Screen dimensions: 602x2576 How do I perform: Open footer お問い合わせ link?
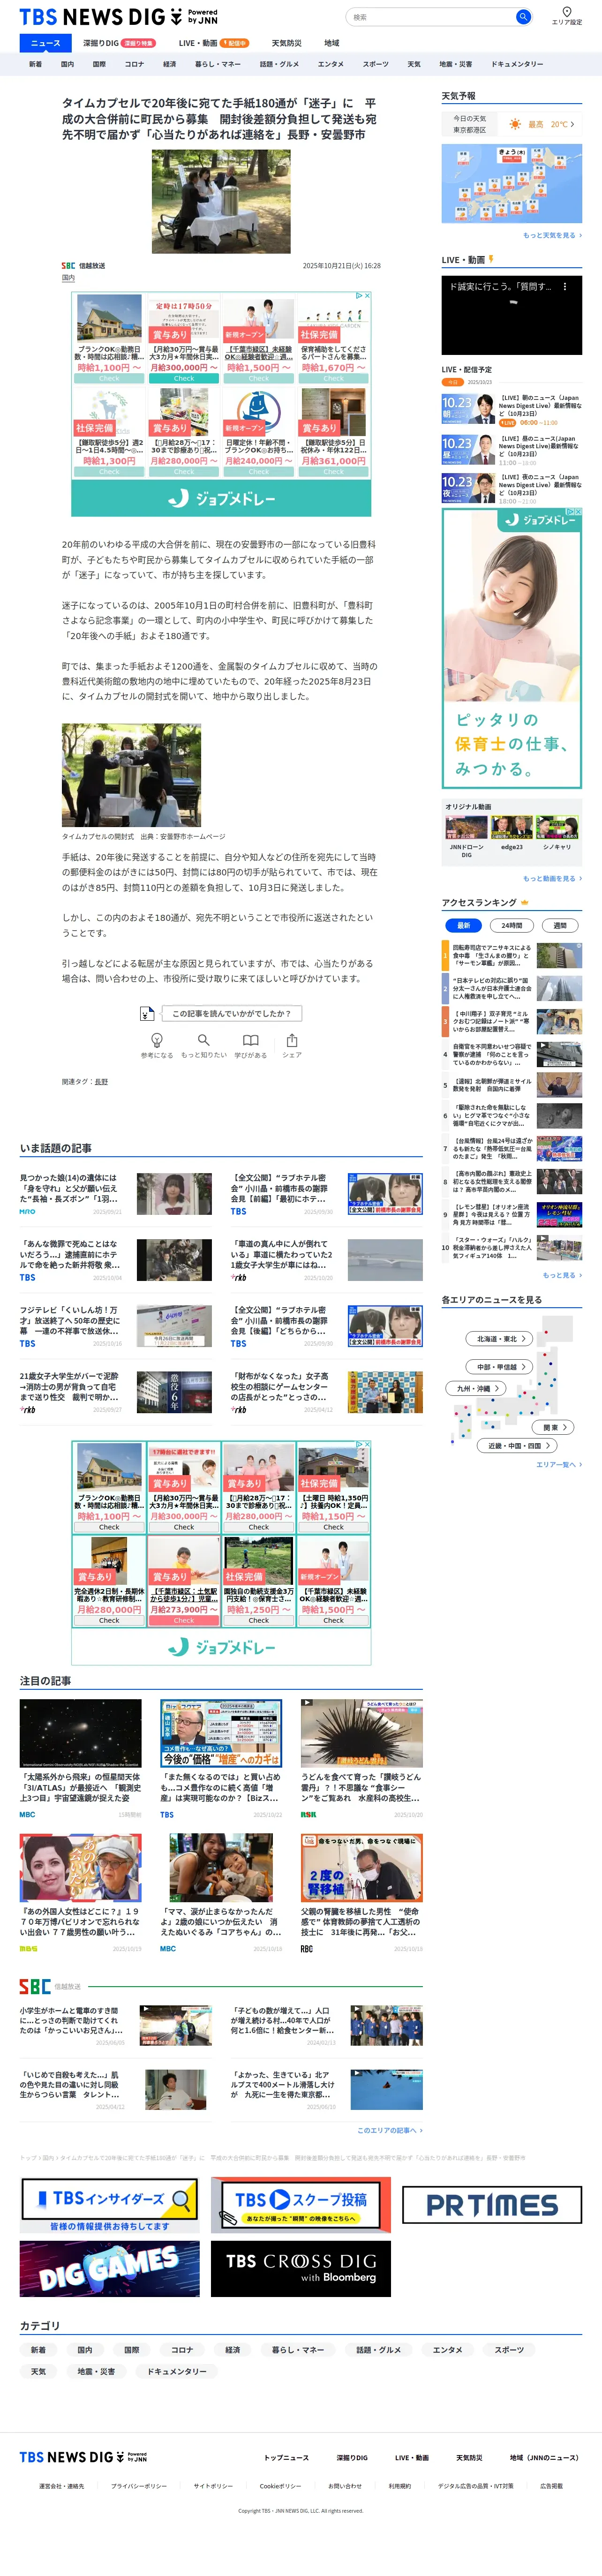point(345,2485)
